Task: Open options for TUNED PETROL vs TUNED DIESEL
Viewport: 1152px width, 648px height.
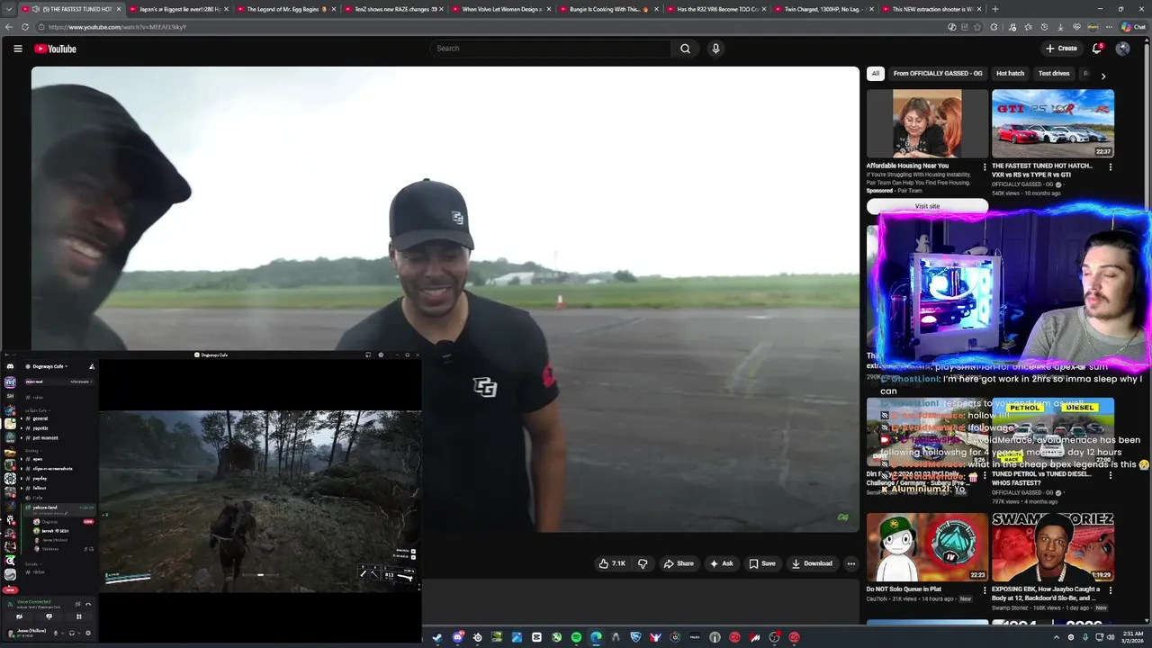Action: [1111, 474]
